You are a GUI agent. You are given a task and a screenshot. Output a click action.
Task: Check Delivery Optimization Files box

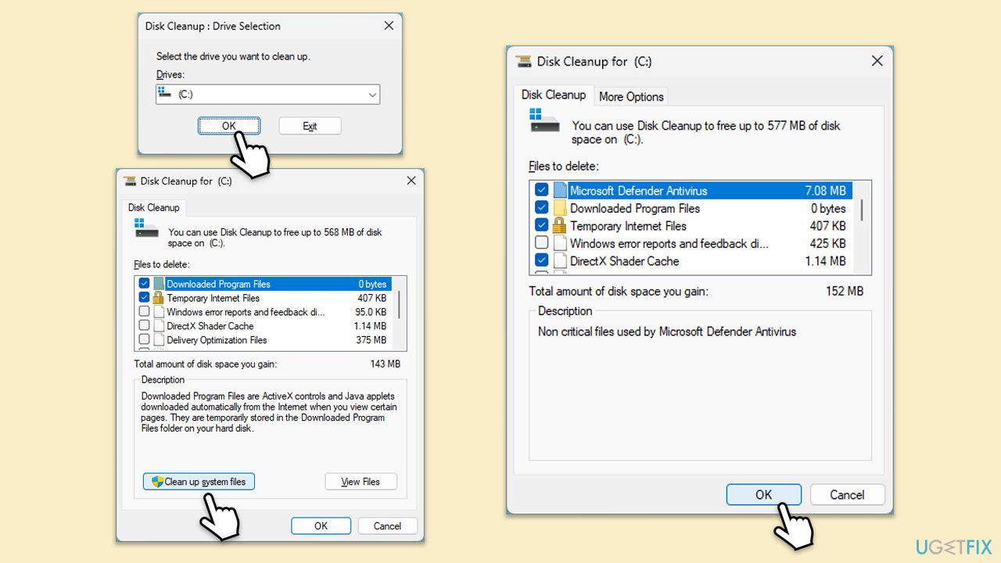tap(145, 340)
